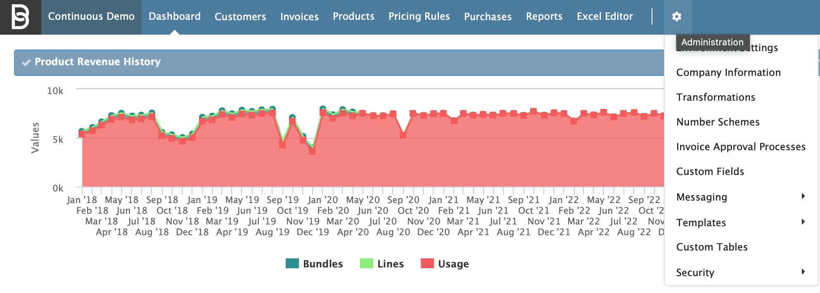
Task: Toggle Bundles series in chart legend
Action: click(x=314, y=264)
